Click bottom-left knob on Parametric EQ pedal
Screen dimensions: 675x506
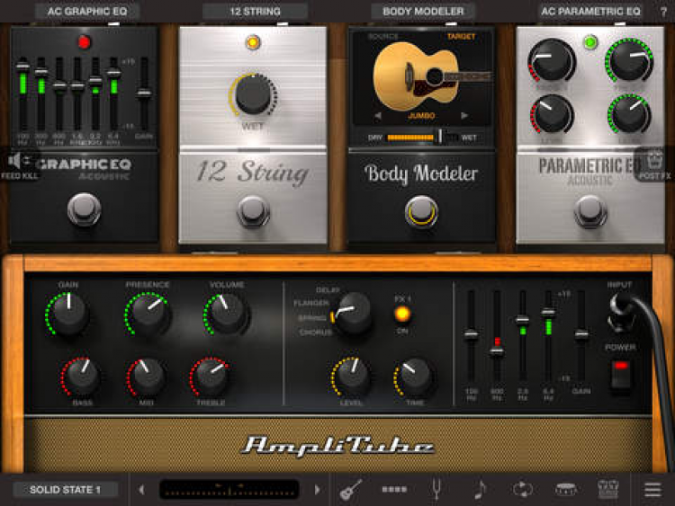coord(552,114)
